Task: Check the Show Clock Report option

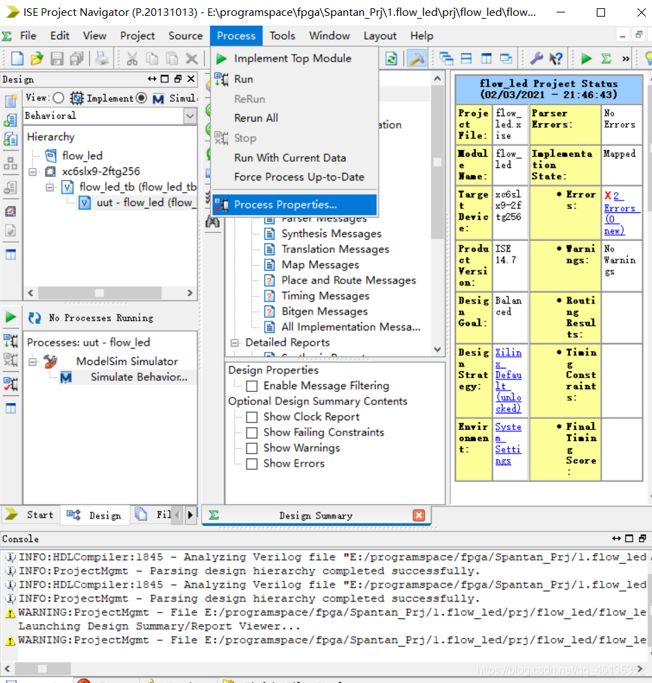Action: 251,417
